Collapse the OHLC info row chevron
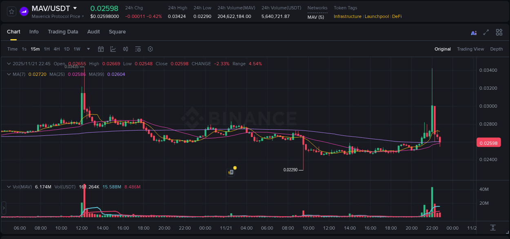 [9, 64]
